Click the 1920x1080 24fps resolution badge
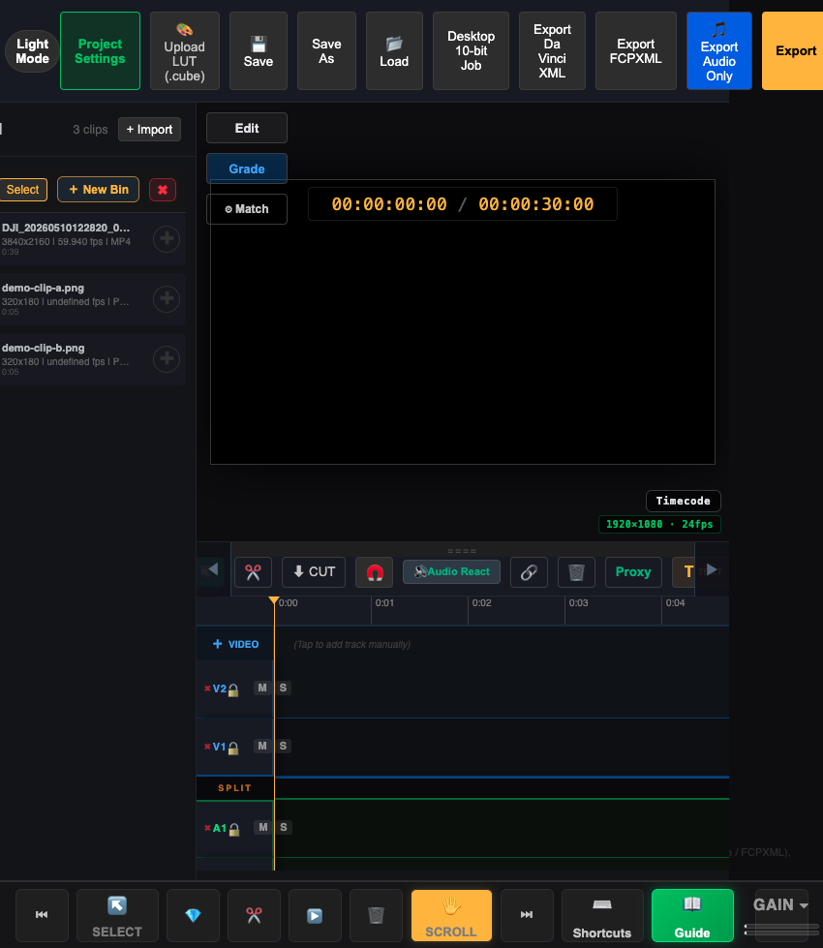The height and width of the screenshot is (948, 823). 659,524
